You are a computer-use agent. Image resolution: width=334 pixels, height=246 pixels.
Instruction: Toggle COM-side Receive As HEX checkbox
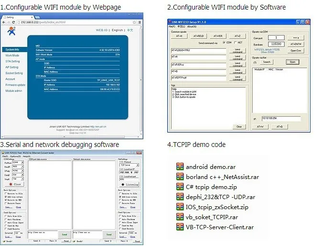(x=6, y=200)
